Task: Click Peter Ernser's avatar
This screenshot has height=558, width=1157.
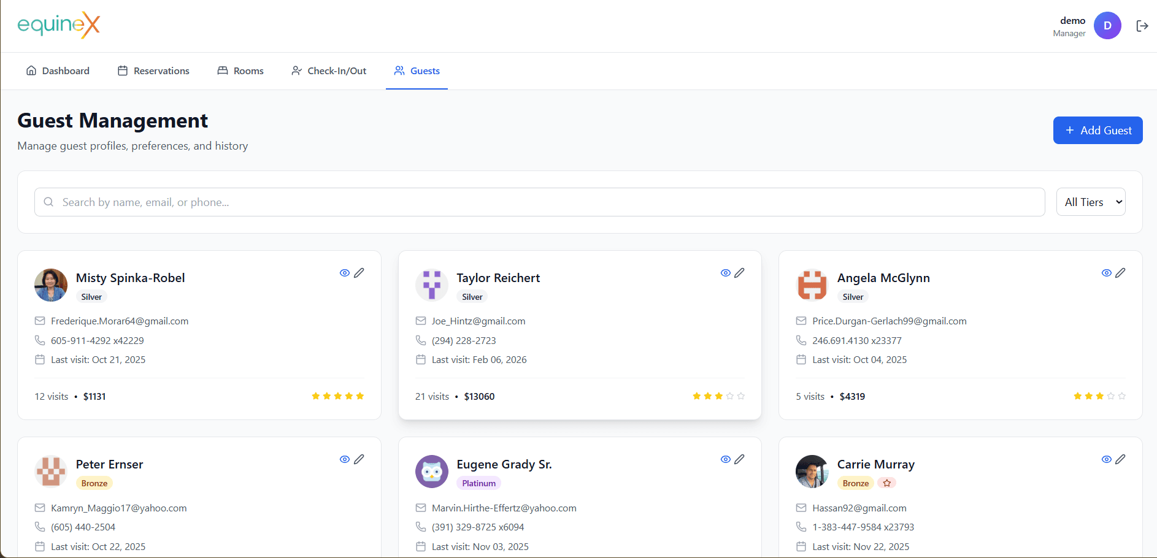Action: (51, 472)
